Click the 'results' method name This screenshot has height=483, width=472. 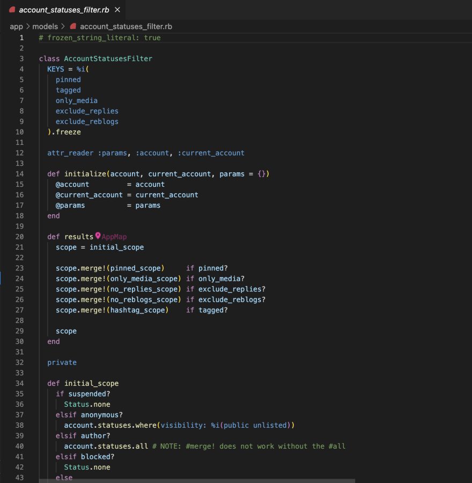tap(79, 237)
